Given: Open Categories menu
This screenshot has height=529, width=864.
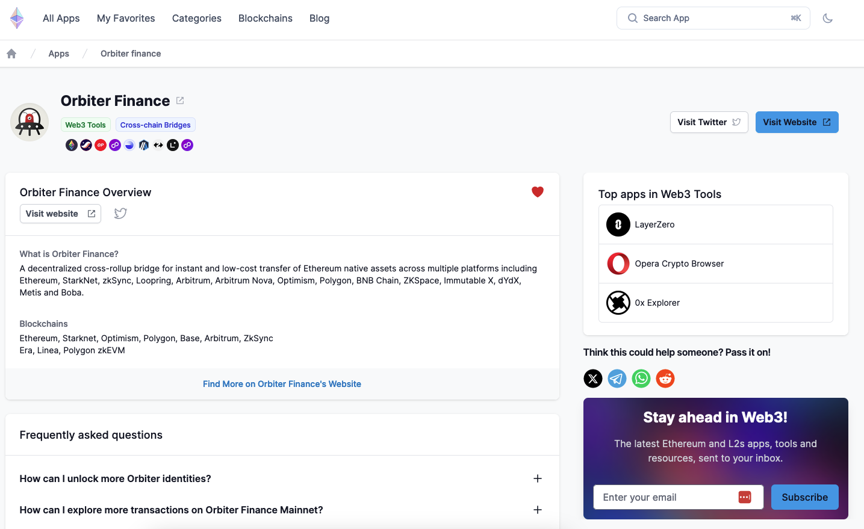Looking at the screenshot, I should click(197, 18).
